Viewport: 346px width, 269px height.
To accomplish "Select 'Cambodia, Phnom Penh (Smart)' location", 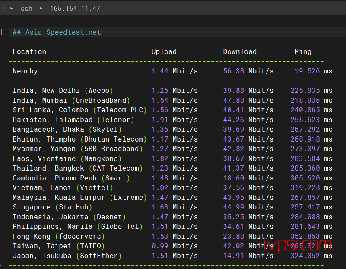I will click(71, 178).
